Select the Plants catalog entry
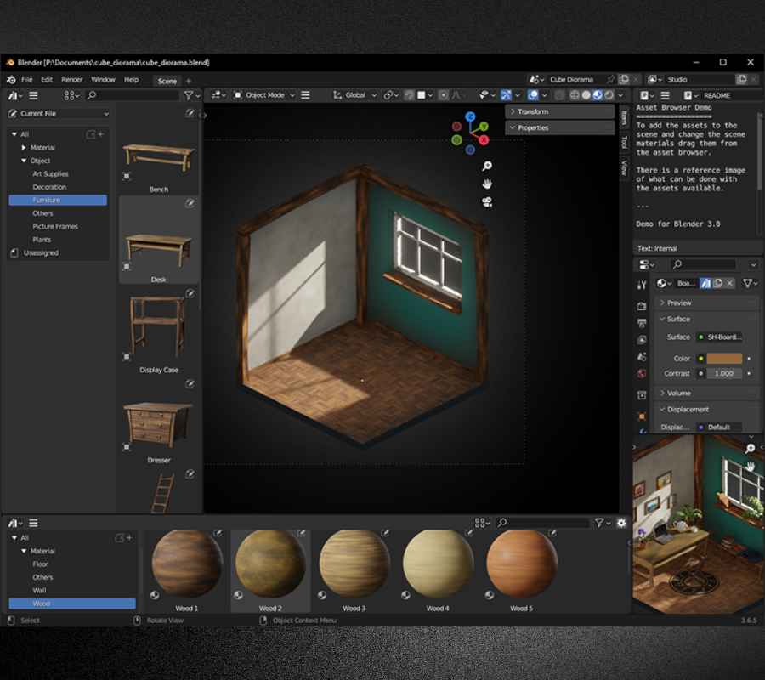Viewport: 765px width, 680px height. click(x=42, y=240)
